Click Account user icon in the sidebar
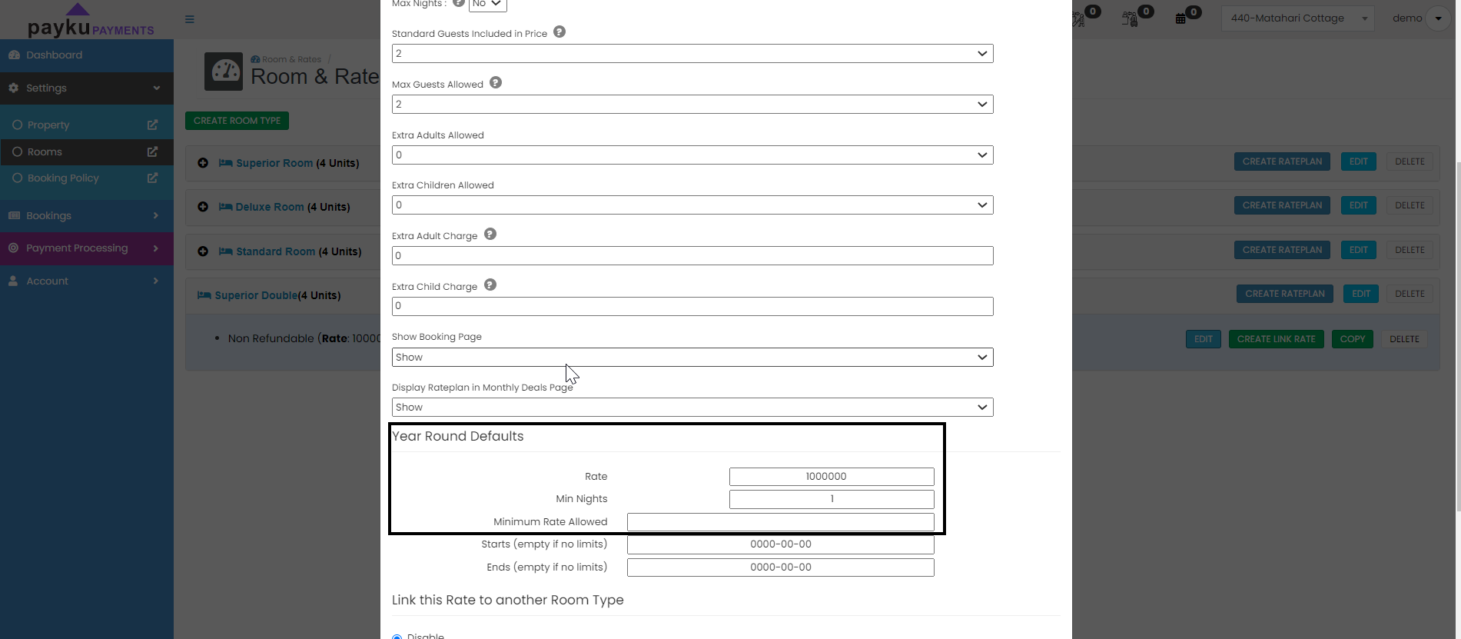 [13, 281]
